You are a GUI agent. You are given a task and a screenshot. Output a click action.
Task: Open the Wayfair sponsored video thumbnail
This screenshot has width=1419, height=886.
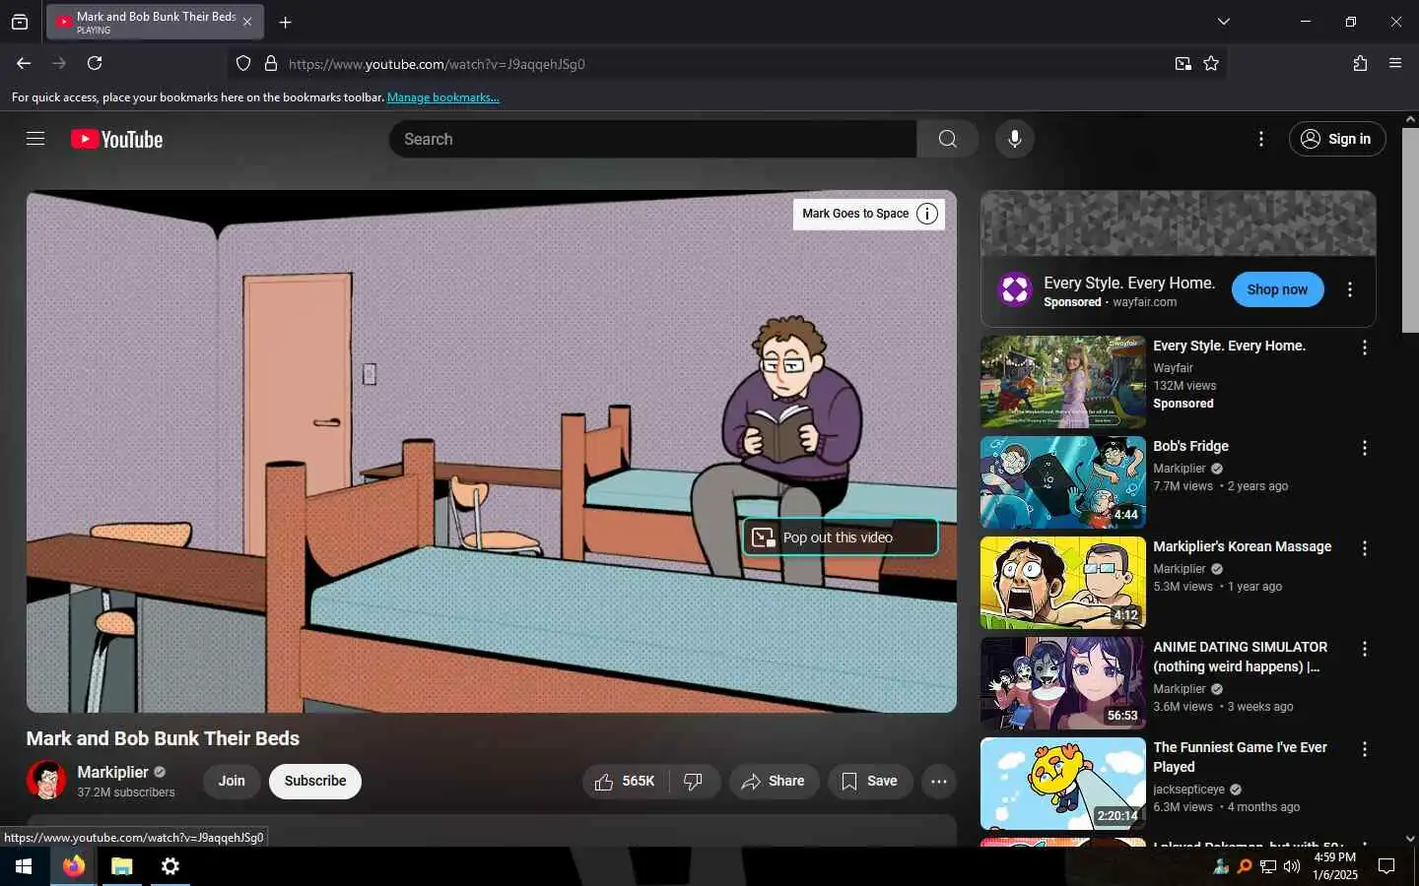(1063, 382)
